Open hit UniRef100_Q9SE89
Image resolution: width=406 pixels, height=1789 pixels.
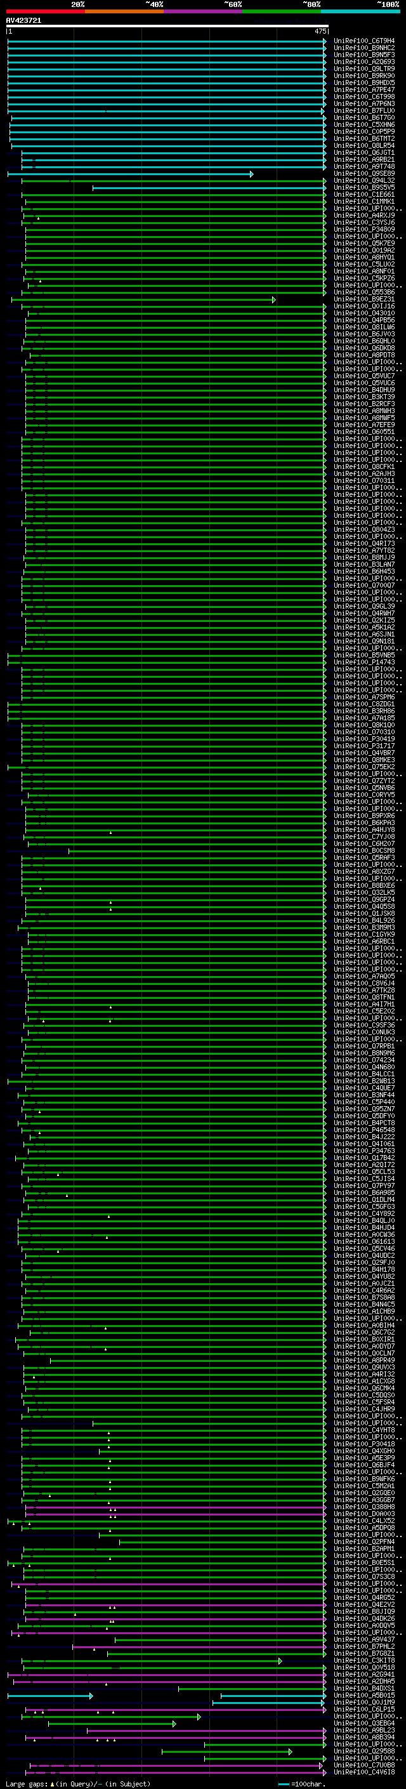(364, 174)
